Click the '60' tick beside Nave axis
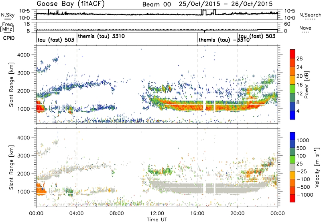321x222 pixels. [x=287, y=24]
